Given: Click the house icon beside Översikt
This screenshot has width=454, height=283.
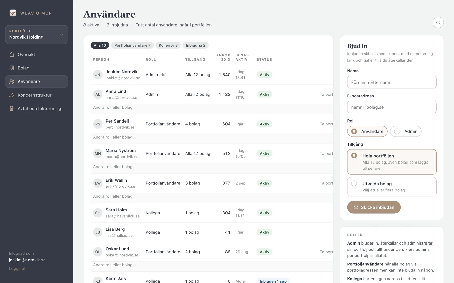Looking at the screenshot, I should (x=12, y=54).
